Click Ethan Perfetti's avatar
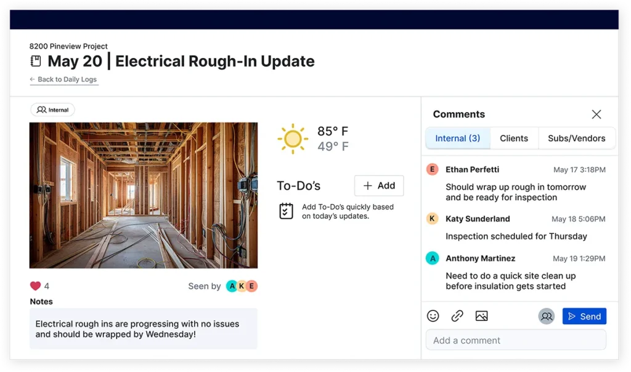Image resolution: width=631 pixels, height=372 pixels. (x=432, y=169)
